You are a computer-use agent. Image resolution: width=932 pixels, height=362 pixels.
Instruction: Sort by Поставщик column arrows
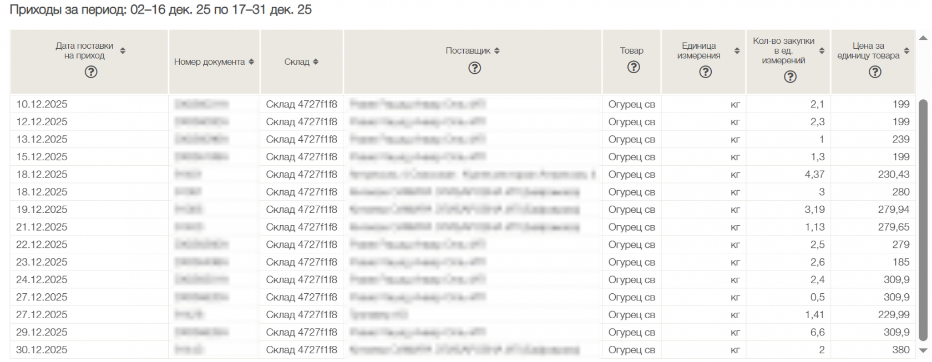tap(497, 50)
